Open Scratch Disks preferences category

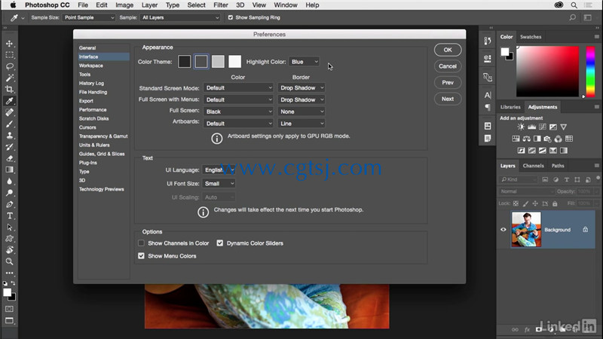point(93,119)
